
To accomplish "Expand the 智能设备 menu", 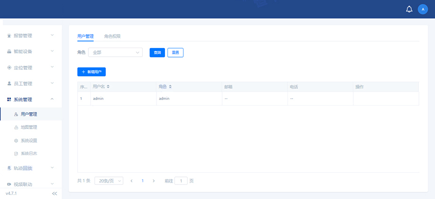I will coord(31,51).
